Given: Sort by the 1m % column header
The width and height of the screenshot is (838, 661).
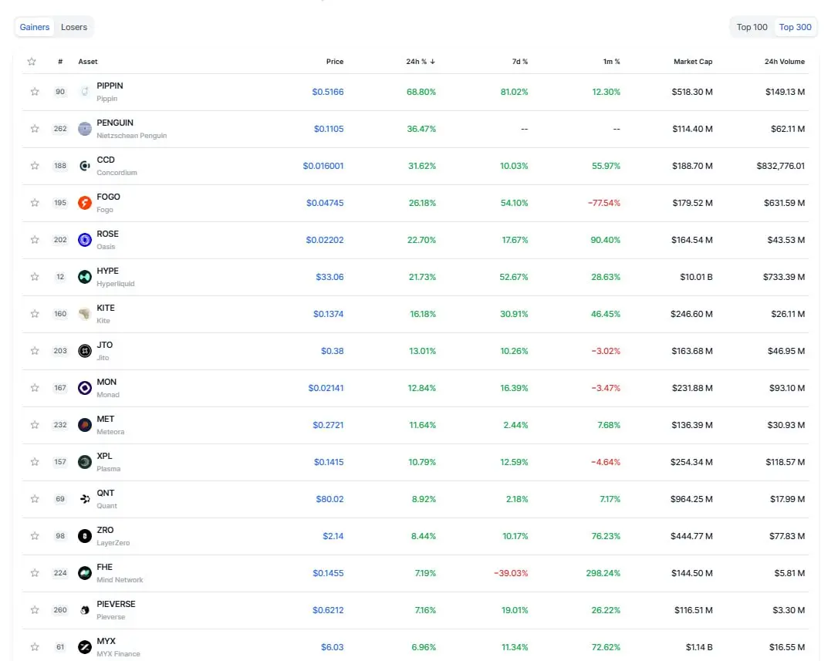Looking at the screenshot, I should tap(611, 62).
